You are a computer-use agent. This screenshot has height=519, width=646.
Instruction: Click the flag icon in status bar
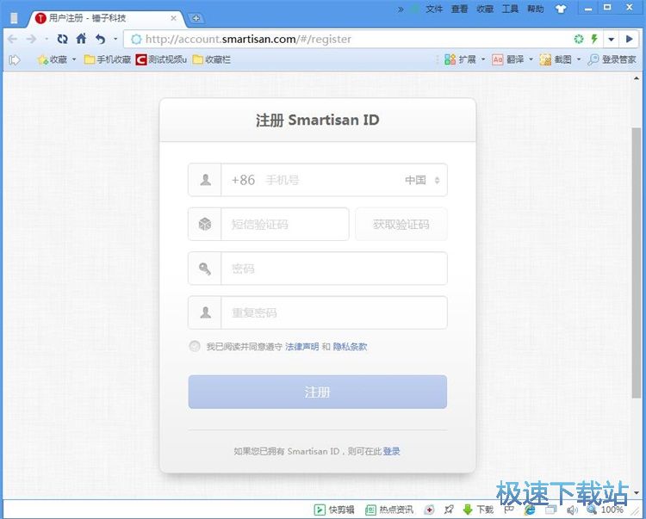pyautogui.click(x=509, y=510)
